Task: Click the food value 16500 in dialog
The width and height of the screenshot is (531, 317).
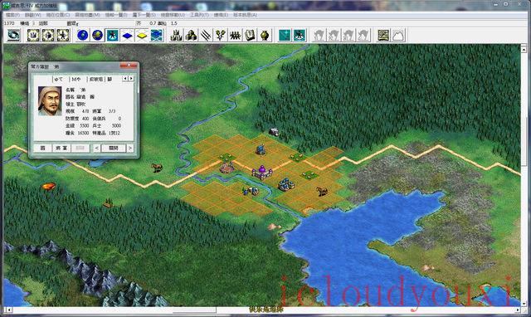Action: pyautogui.click(x=83, y=133)
